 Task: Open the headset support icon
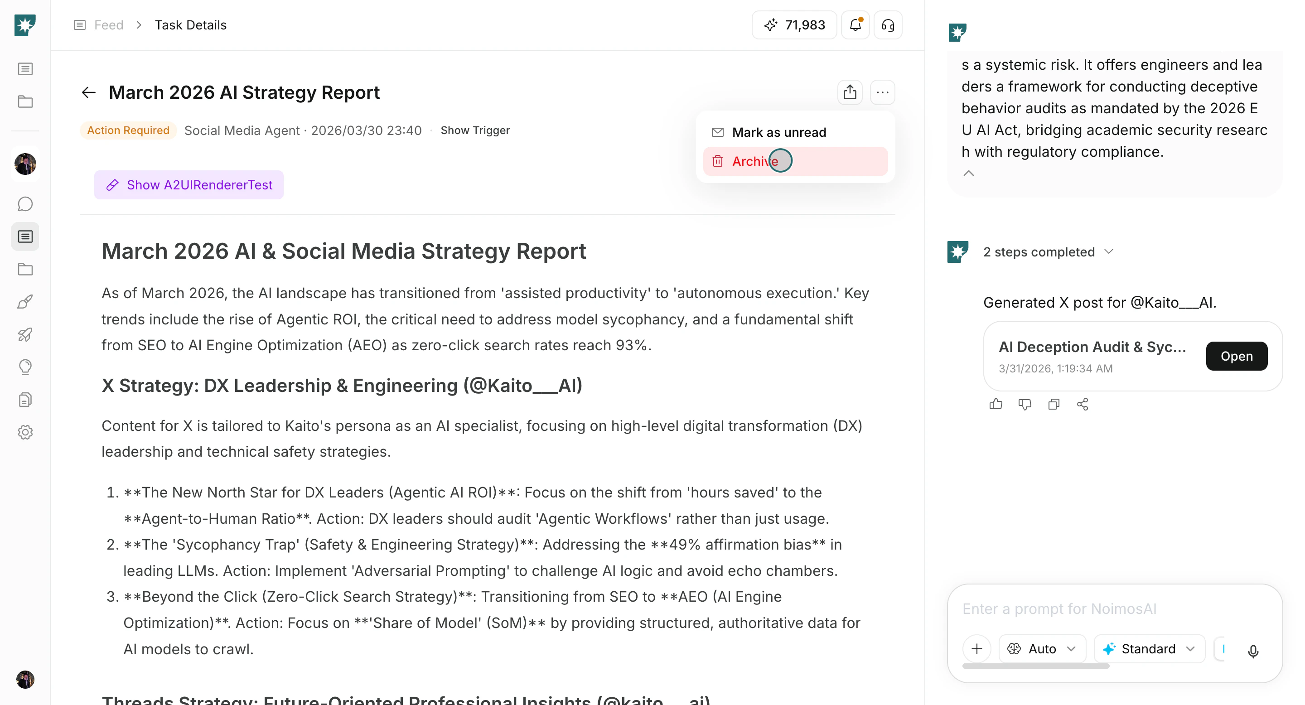point(888,25)
